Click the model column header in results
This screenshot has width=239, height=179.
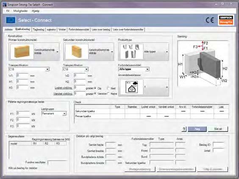pos(20,144)
